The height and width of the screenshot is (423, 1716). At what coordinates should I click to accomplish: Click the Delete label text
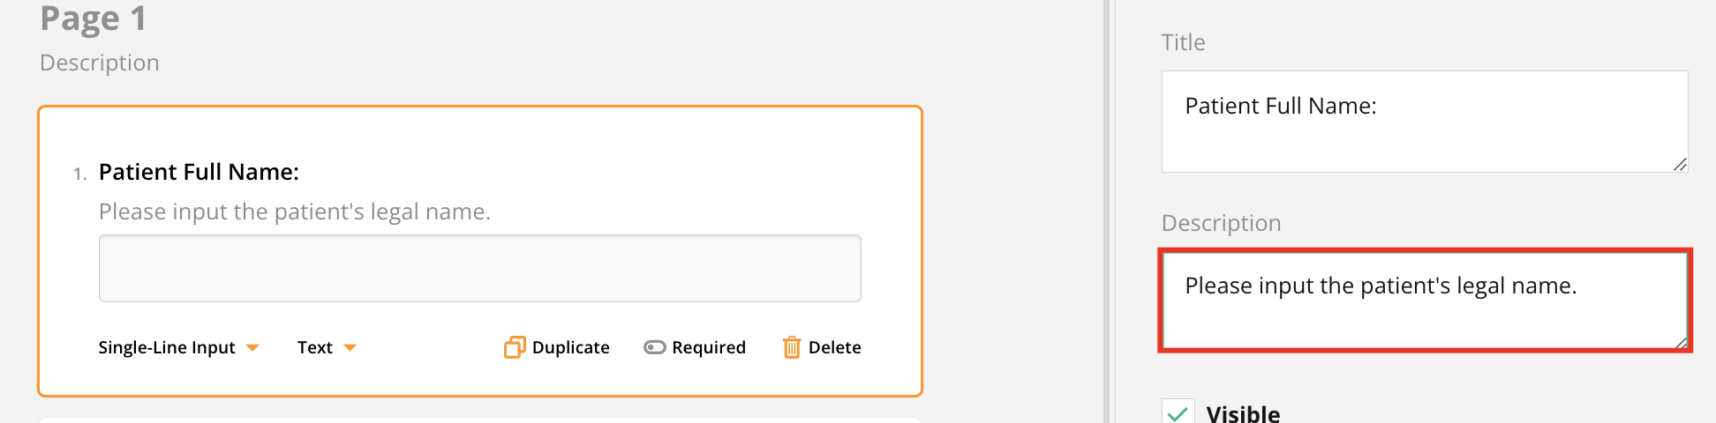(834, 347)
